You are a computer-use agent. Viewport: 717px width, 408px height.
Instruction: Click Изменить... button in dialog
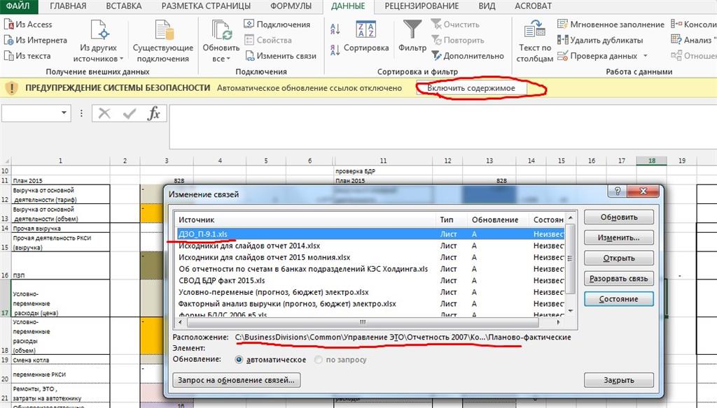pyautogui.click(x=619, y=238)
